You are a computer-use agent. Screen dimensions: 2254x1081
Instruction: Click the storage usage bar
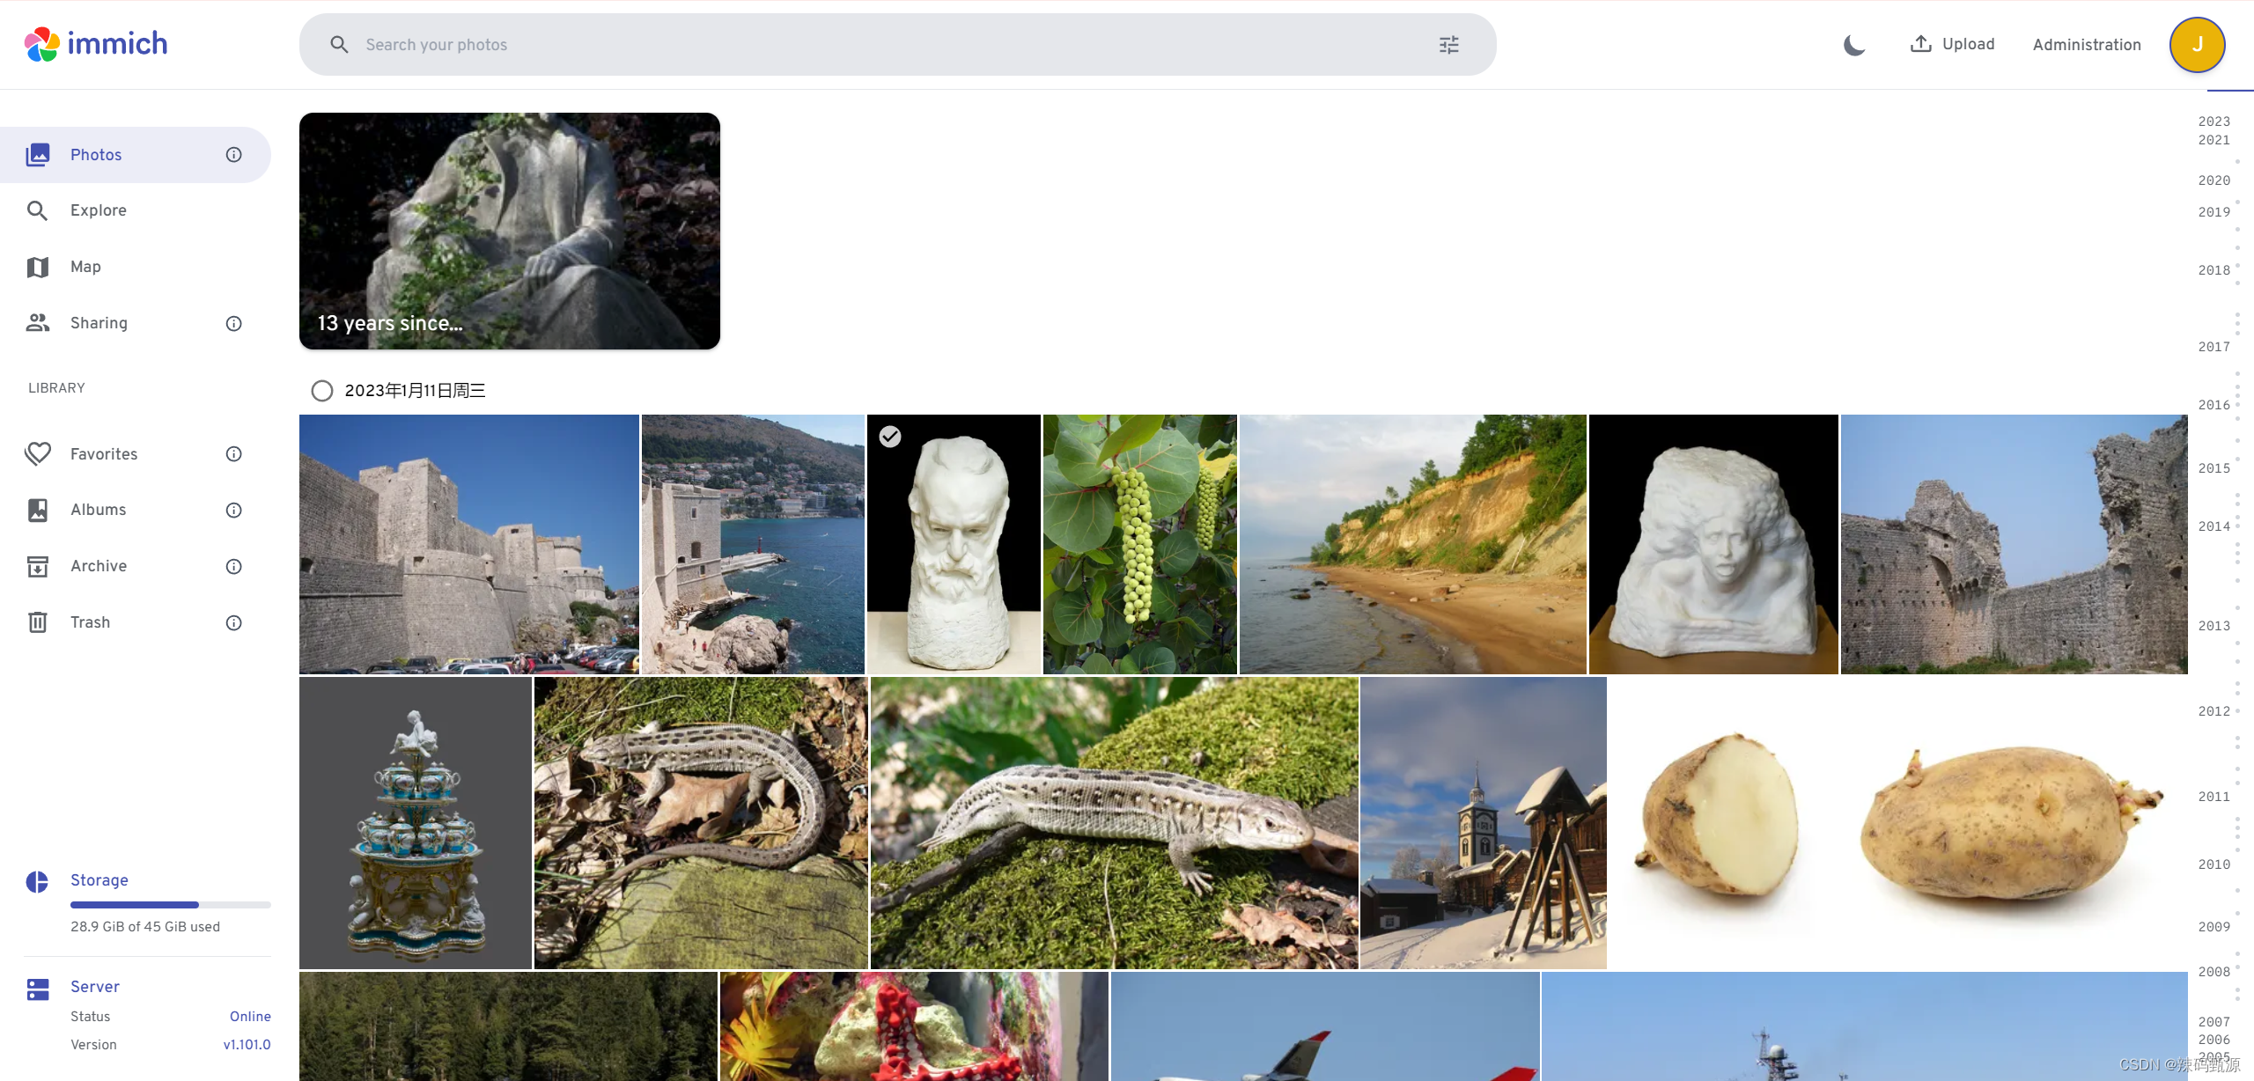pos(170,905)
